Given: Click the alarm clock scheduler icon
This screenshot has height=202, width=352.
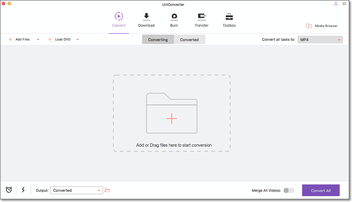Looking at the screenshot, I should coord(9,190).
